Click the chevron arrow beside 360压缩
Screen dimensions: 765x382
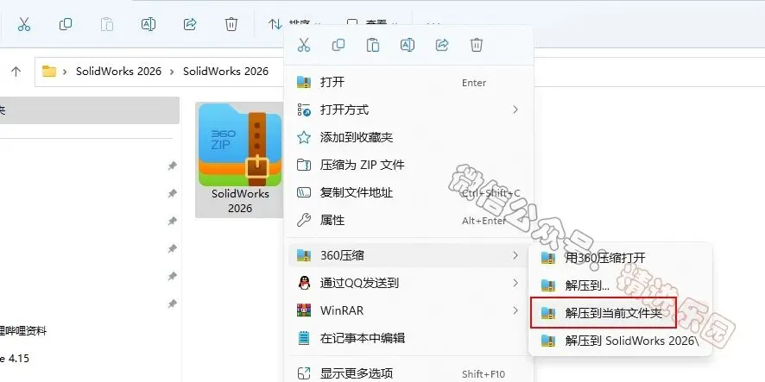click(515, 255)
